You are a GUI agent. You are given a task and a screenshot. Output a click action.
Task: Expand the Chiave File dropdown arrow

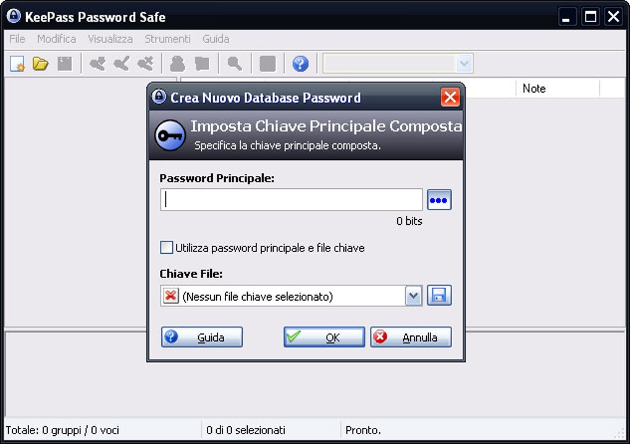(x=413, y=296)
